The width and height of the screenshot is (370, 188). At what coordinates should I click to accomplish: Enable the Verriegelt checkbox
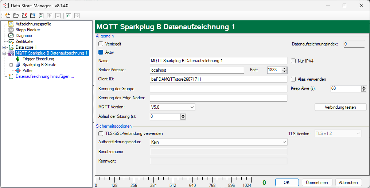click(101, 44)
